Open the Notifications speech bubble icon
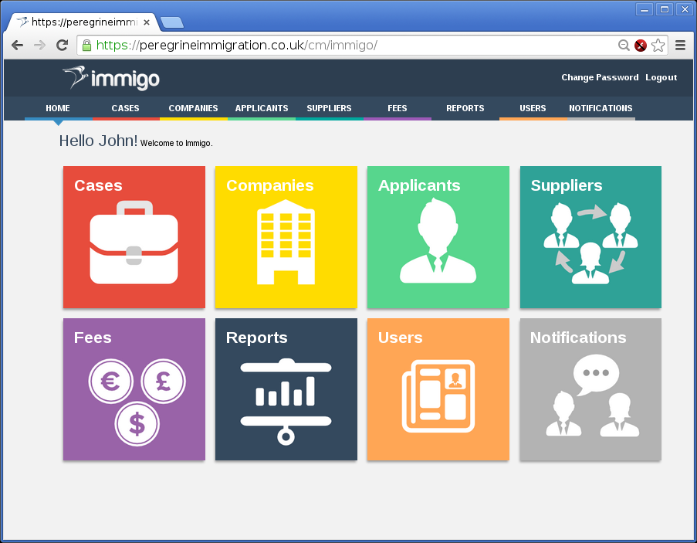The width and height of the screenshot is (697, 543). (x=593, y=395)
